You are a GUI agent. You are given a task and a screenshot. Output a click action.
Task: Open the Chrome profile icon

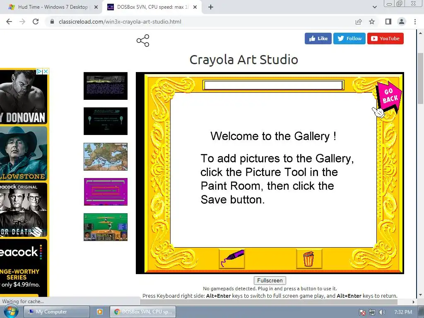pos(402,22)
